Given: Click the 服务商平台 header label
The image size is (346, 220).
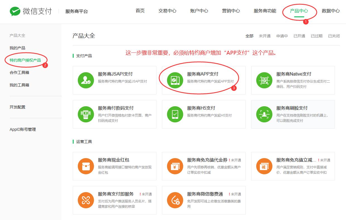Looking at the screenshot, I should pos(77,11).
